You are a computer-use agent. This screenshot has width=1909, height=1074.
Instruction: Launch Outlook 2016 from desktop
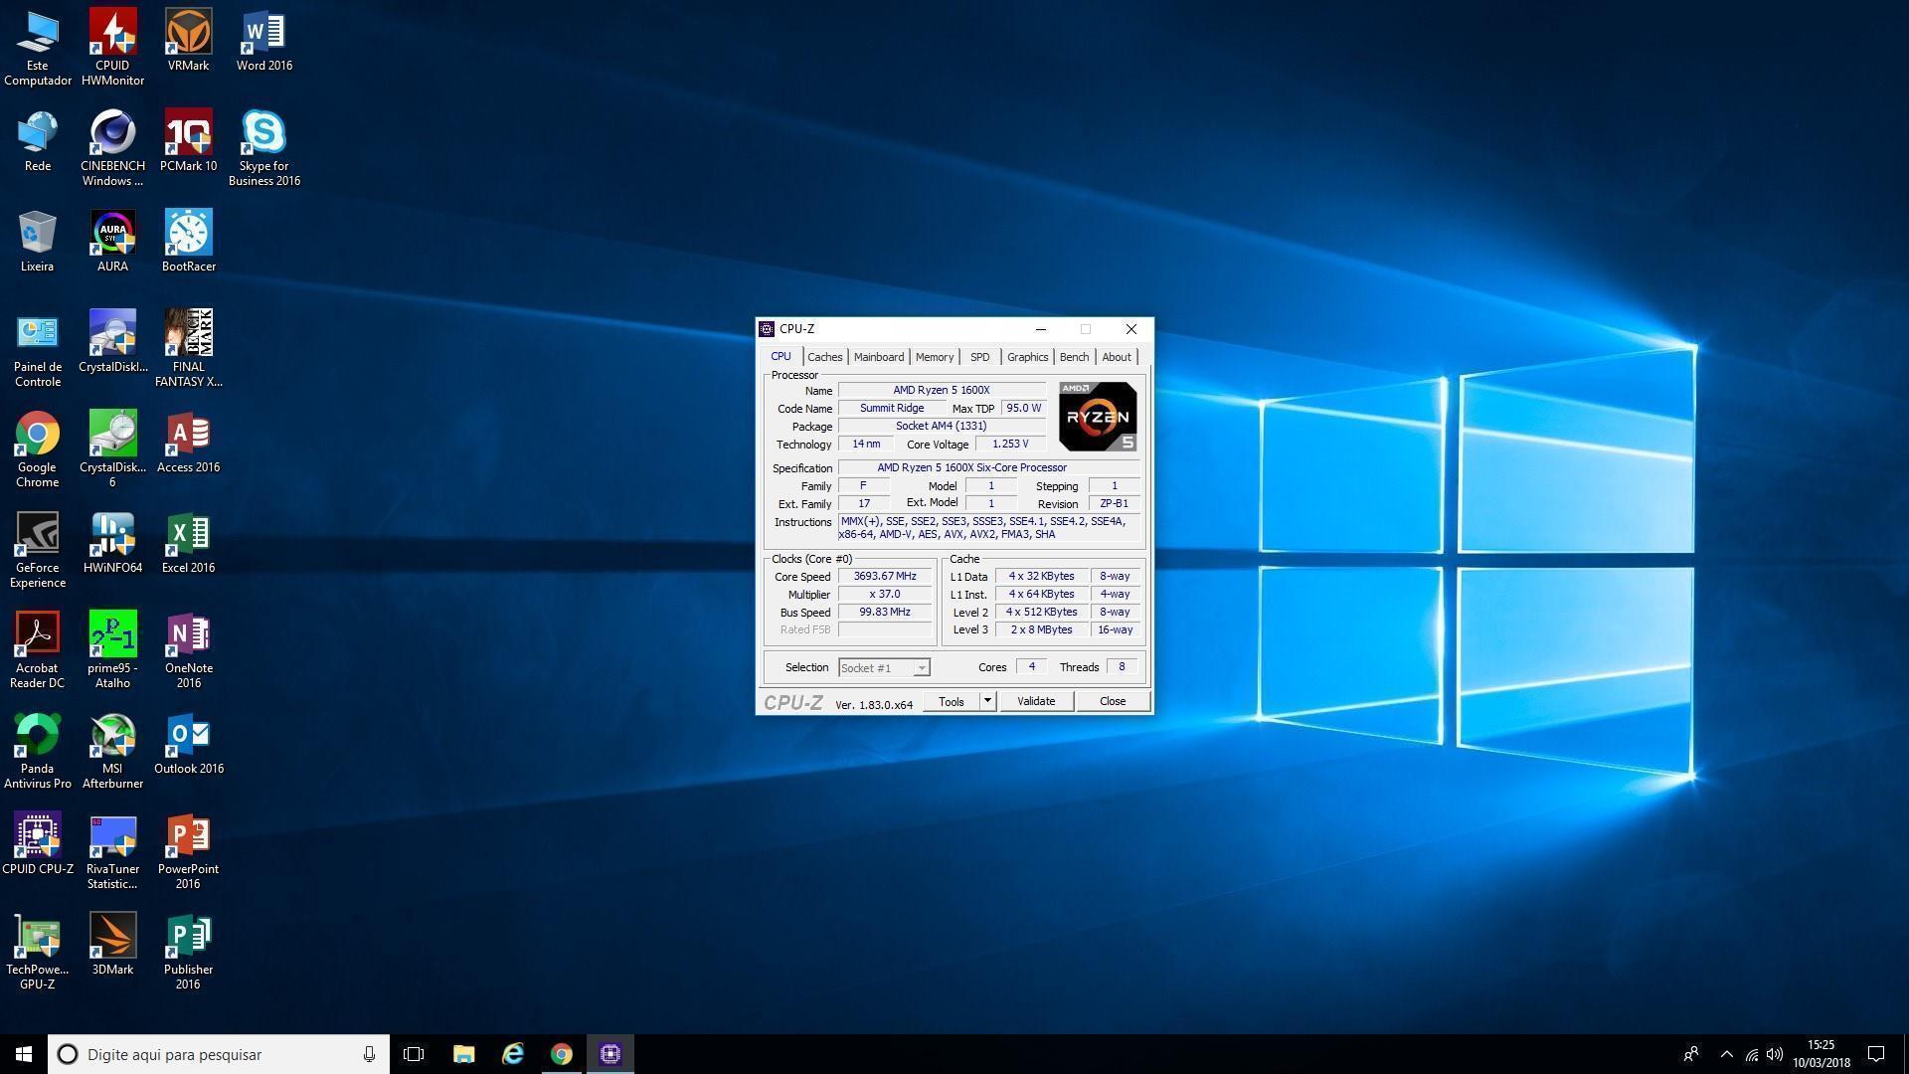coord(188,743)
